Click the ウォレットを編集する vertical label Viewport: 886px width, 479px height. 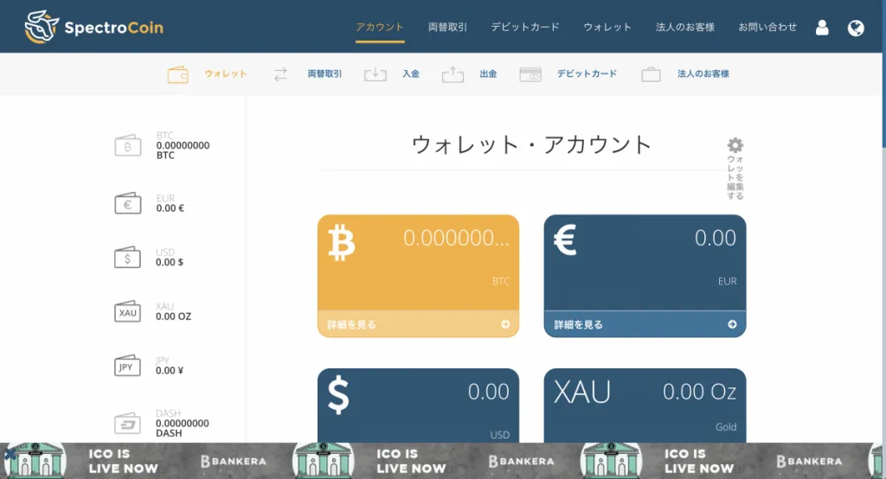tap(735, 177)
